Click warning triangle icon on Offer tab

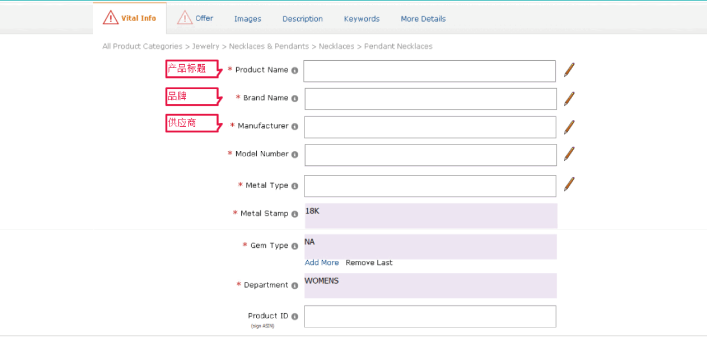tap(185, 18)
